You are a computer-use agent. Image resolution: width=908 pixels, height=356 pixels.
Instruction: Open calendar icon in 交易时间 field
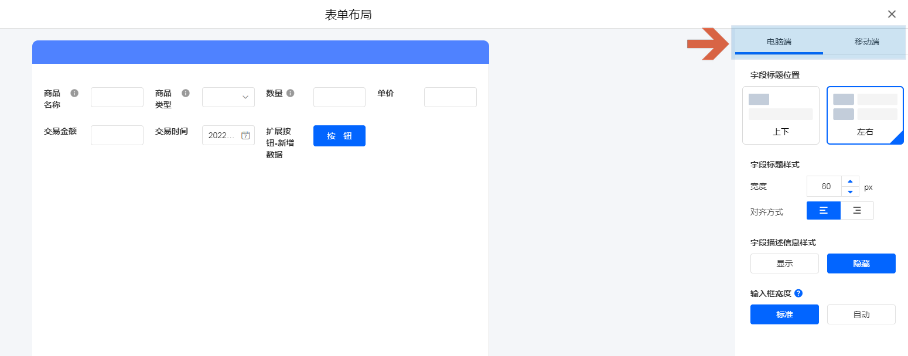click(245, 135)
